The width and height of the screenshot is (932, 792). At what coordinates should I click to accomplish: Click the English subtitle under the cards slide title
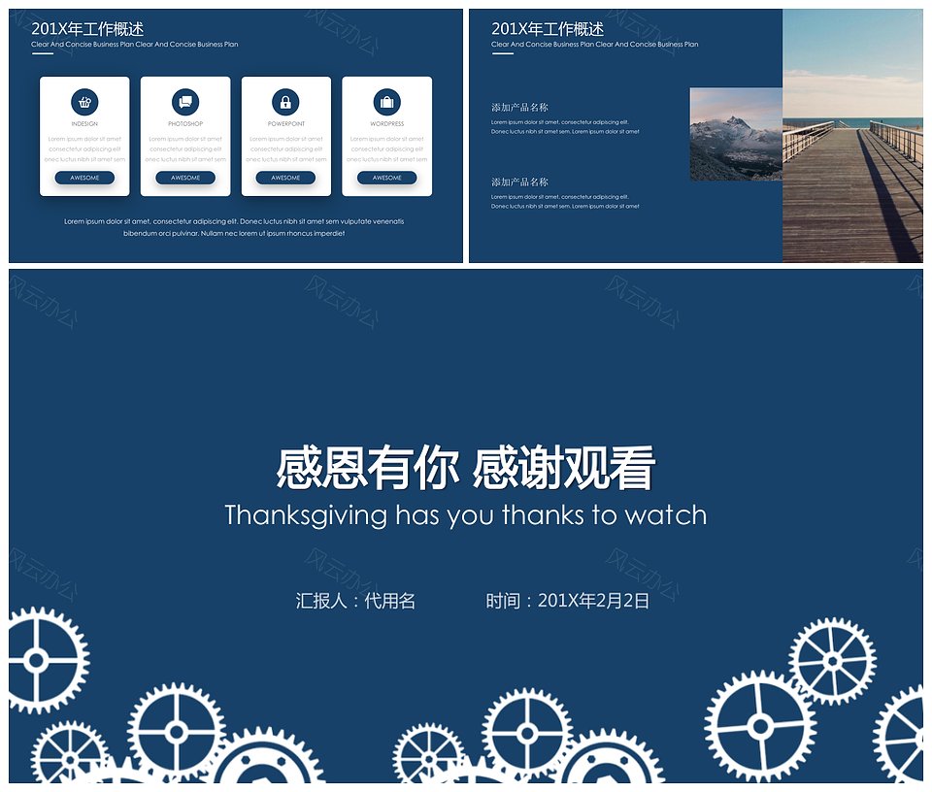(x=135, y=44)
